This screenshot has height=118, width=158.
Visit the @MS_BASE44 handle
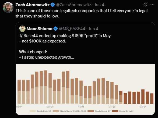[72, 29]
